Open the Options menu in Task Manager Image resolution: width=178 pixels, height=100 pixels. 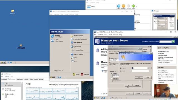(x=7, y=77)
